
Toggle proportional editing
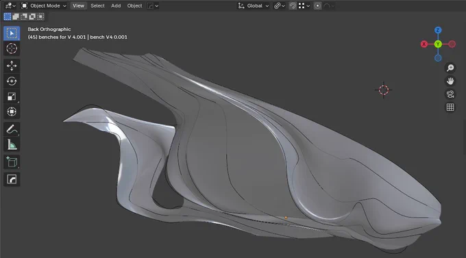317,5
